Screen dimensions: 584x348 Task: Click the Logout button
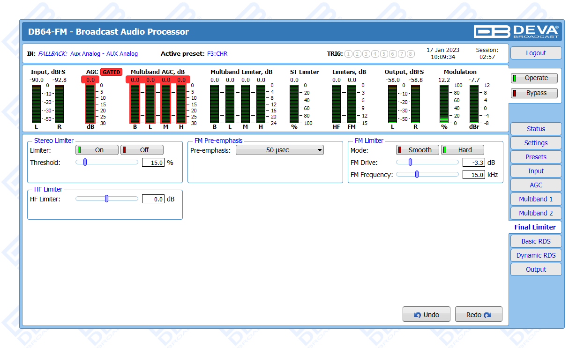536,53
